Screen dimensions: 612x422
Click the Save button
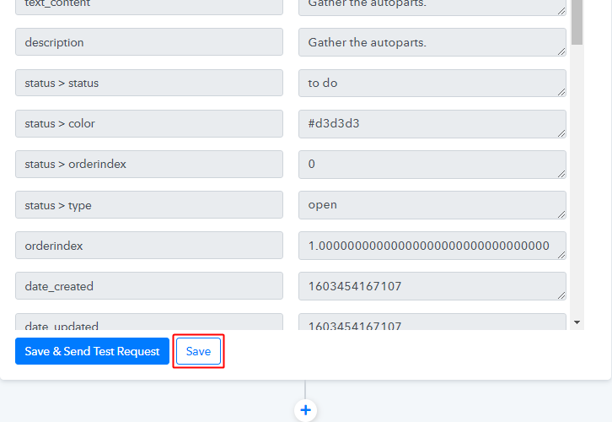(x=198, y=351)
